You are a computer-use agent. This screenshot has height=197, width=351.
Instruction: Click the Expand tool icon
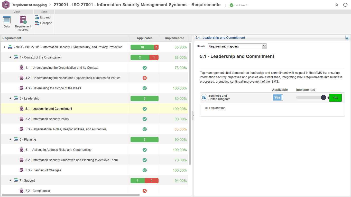click(x=37, y=17)
